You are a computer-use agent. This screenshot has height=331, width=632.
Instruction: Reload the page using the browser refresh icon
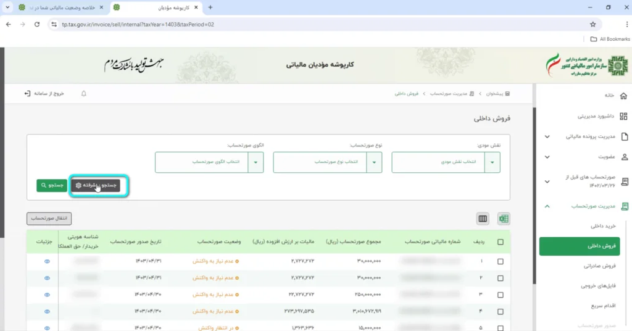click(x=37, y=24)
